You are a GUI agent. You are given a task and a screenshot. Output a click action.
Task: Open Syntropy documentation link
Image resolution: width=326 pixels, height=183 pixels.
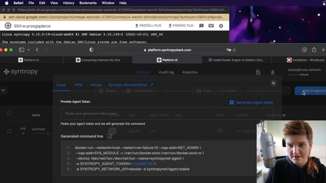(131, 85)
